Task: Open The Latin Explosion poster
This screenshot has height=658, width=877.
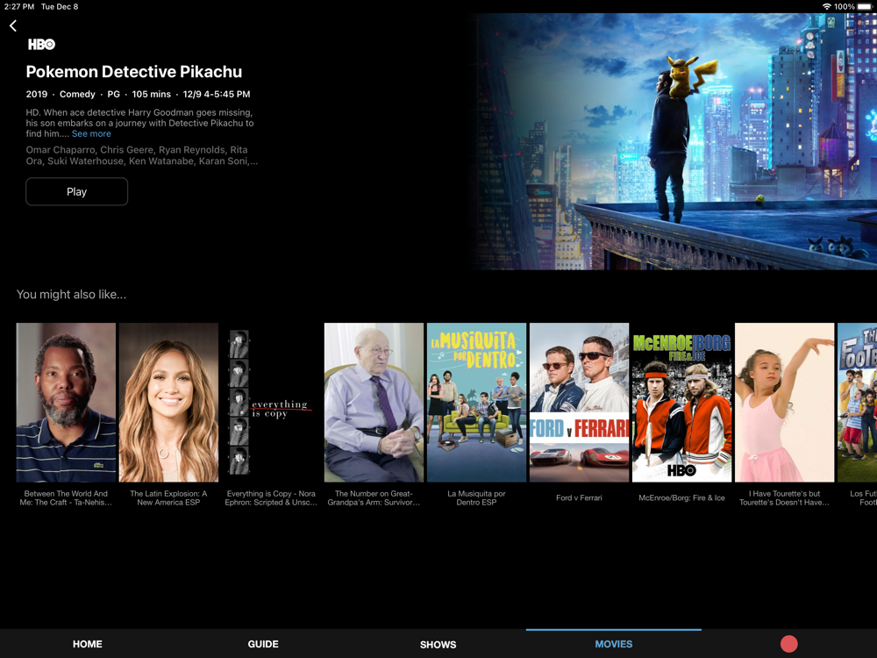Action: pos(168,403)
